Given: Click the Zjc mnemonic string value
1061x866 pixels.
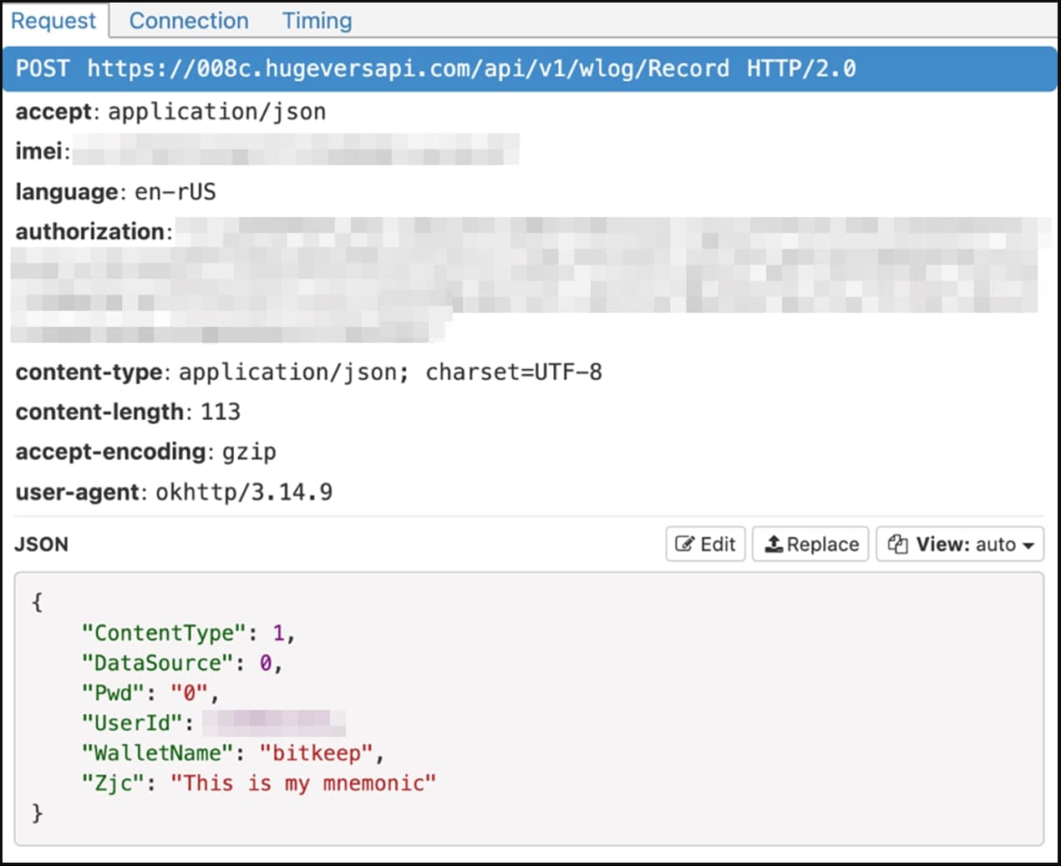Looking at the screenshot, I should pos(303,783).
